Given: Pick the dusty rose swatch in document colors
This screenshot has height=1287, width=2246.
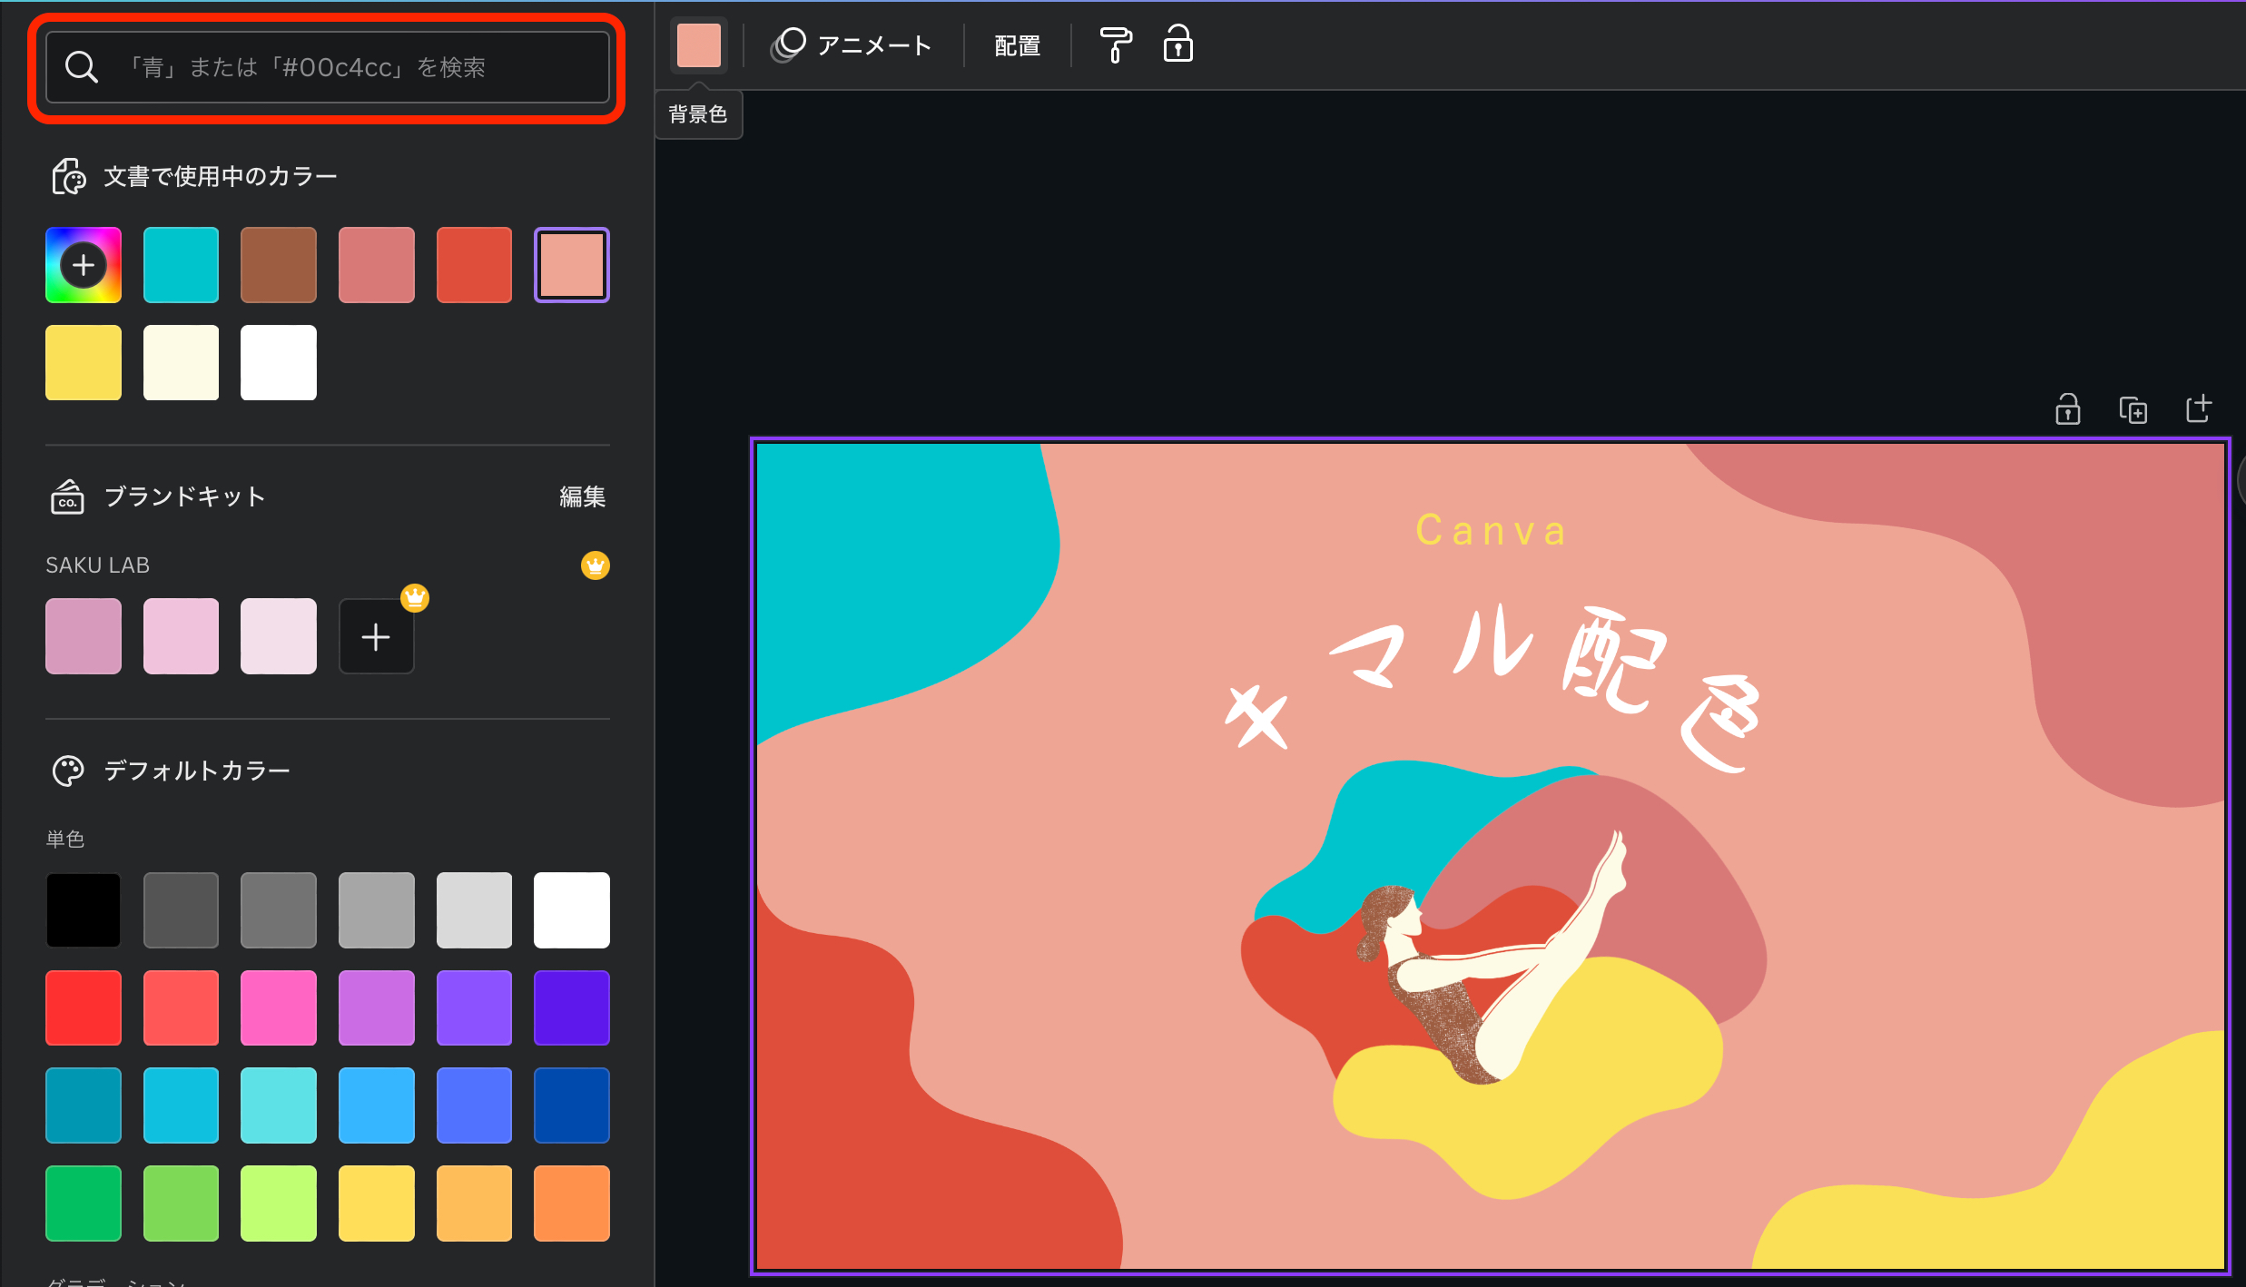Looking at the screenshot, I should 377,265.
